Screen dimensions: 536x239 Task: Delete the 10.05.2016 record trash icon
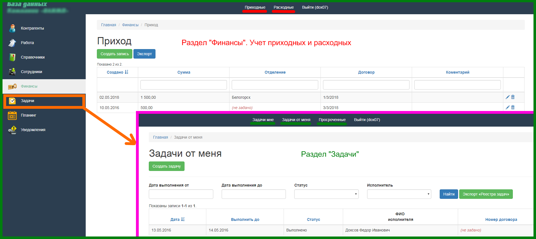click(513, 107)
